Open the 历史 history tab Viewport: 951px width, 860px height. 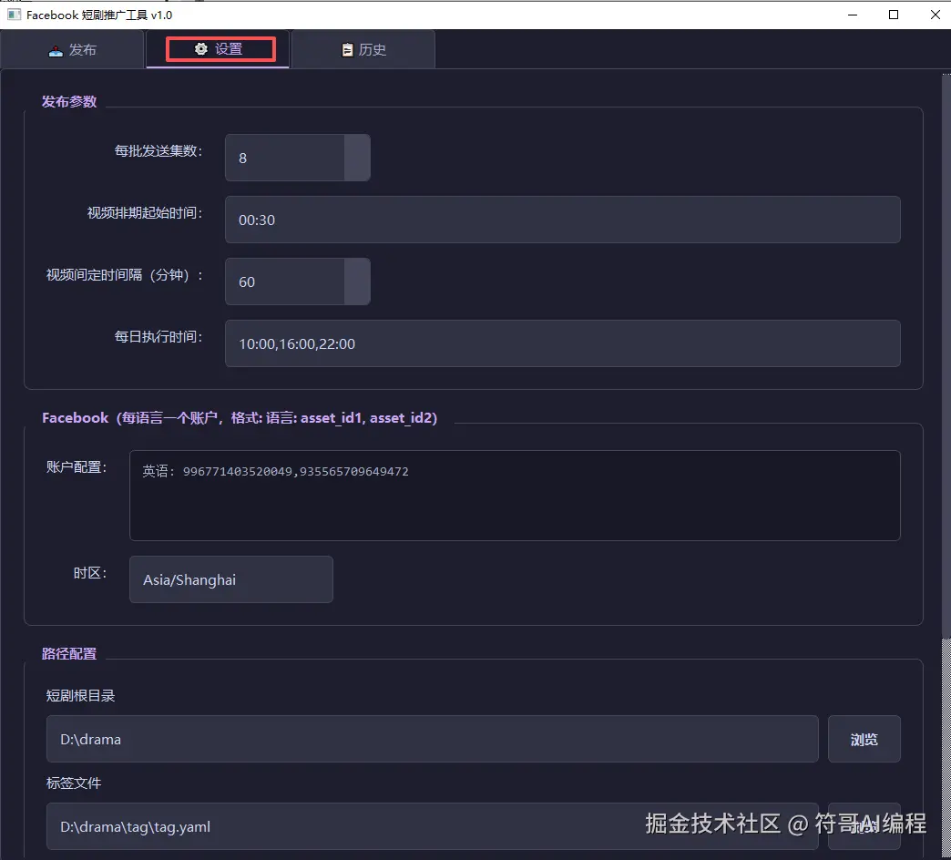click(x=363, y=49)
